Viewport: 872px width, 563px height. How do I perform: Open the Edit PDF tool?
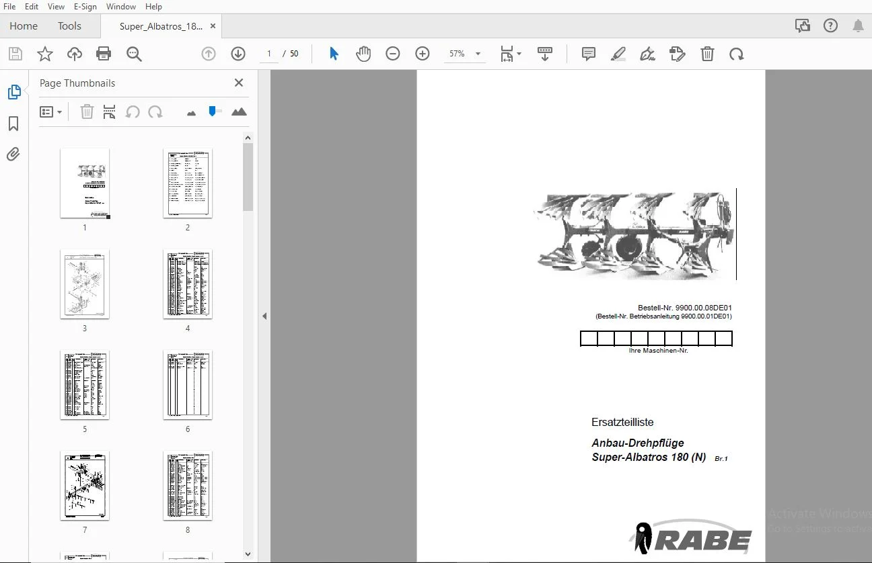[678, 54]
